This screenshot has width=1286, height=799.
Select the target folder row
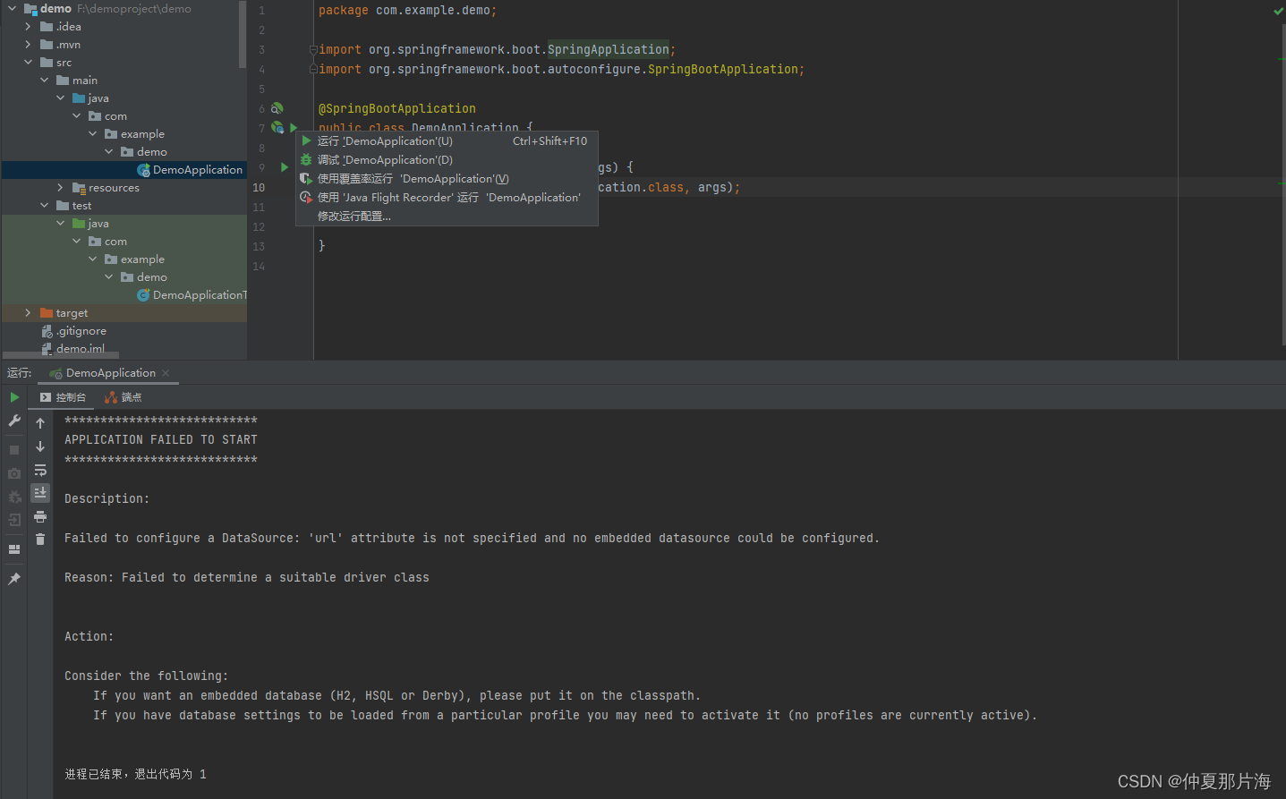tap(123, 313)
